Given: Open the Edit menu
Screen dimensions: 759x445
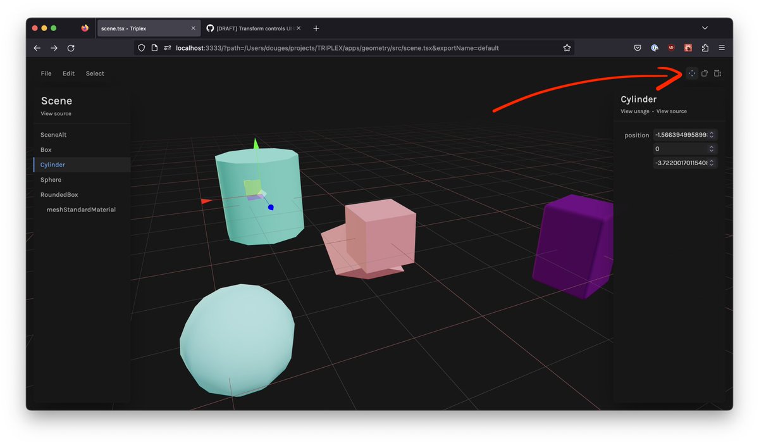Looking at the screenshot, I should (68, 73).
